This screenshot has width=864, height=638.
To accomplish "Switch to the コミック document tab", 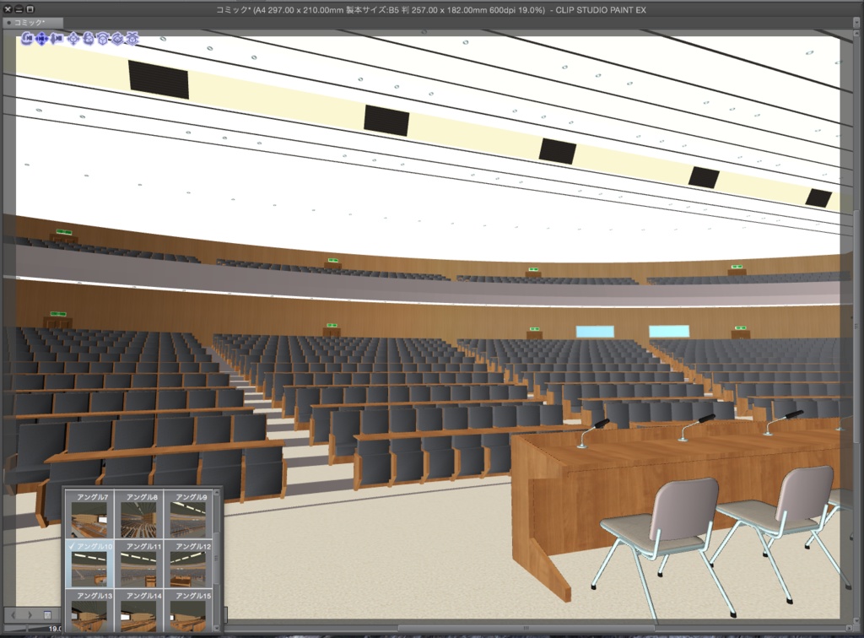I will click(x=33, y=23).
